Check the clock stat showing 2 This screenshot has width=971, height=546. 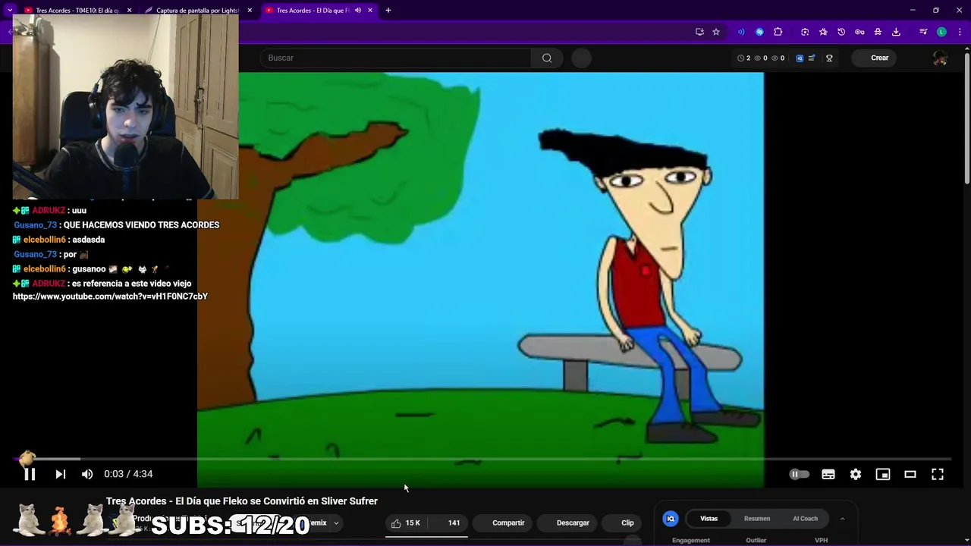[x=743, y=58]
